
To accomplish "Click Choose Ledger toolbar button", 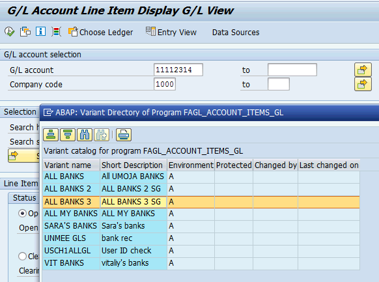I will tap(100, 32).
